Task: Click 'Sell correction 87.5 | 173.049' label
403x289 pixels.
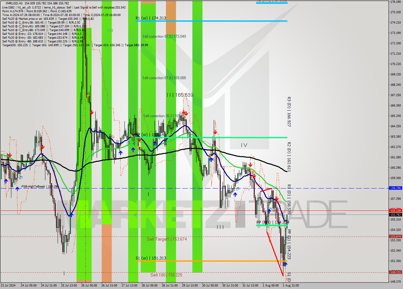Action: pos(164,36)
